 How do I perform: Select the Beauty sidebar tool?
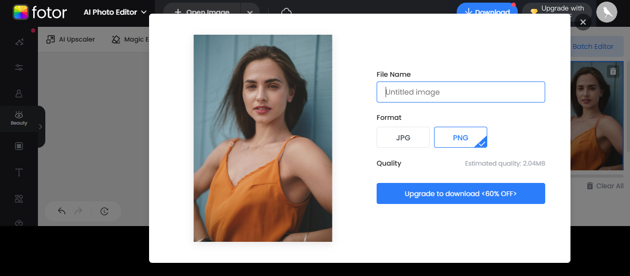tap(19, 118)
